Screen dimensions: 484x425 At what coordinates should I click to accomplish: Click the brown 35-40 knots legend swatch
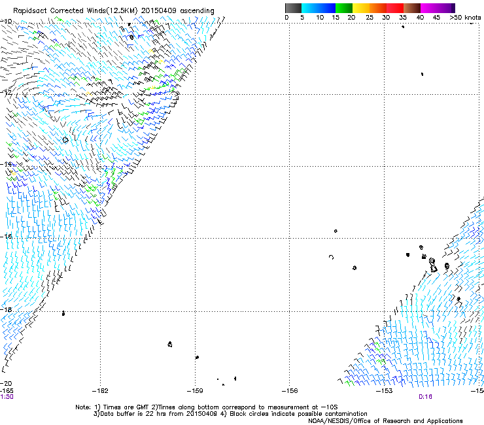(x=412, y=8)
